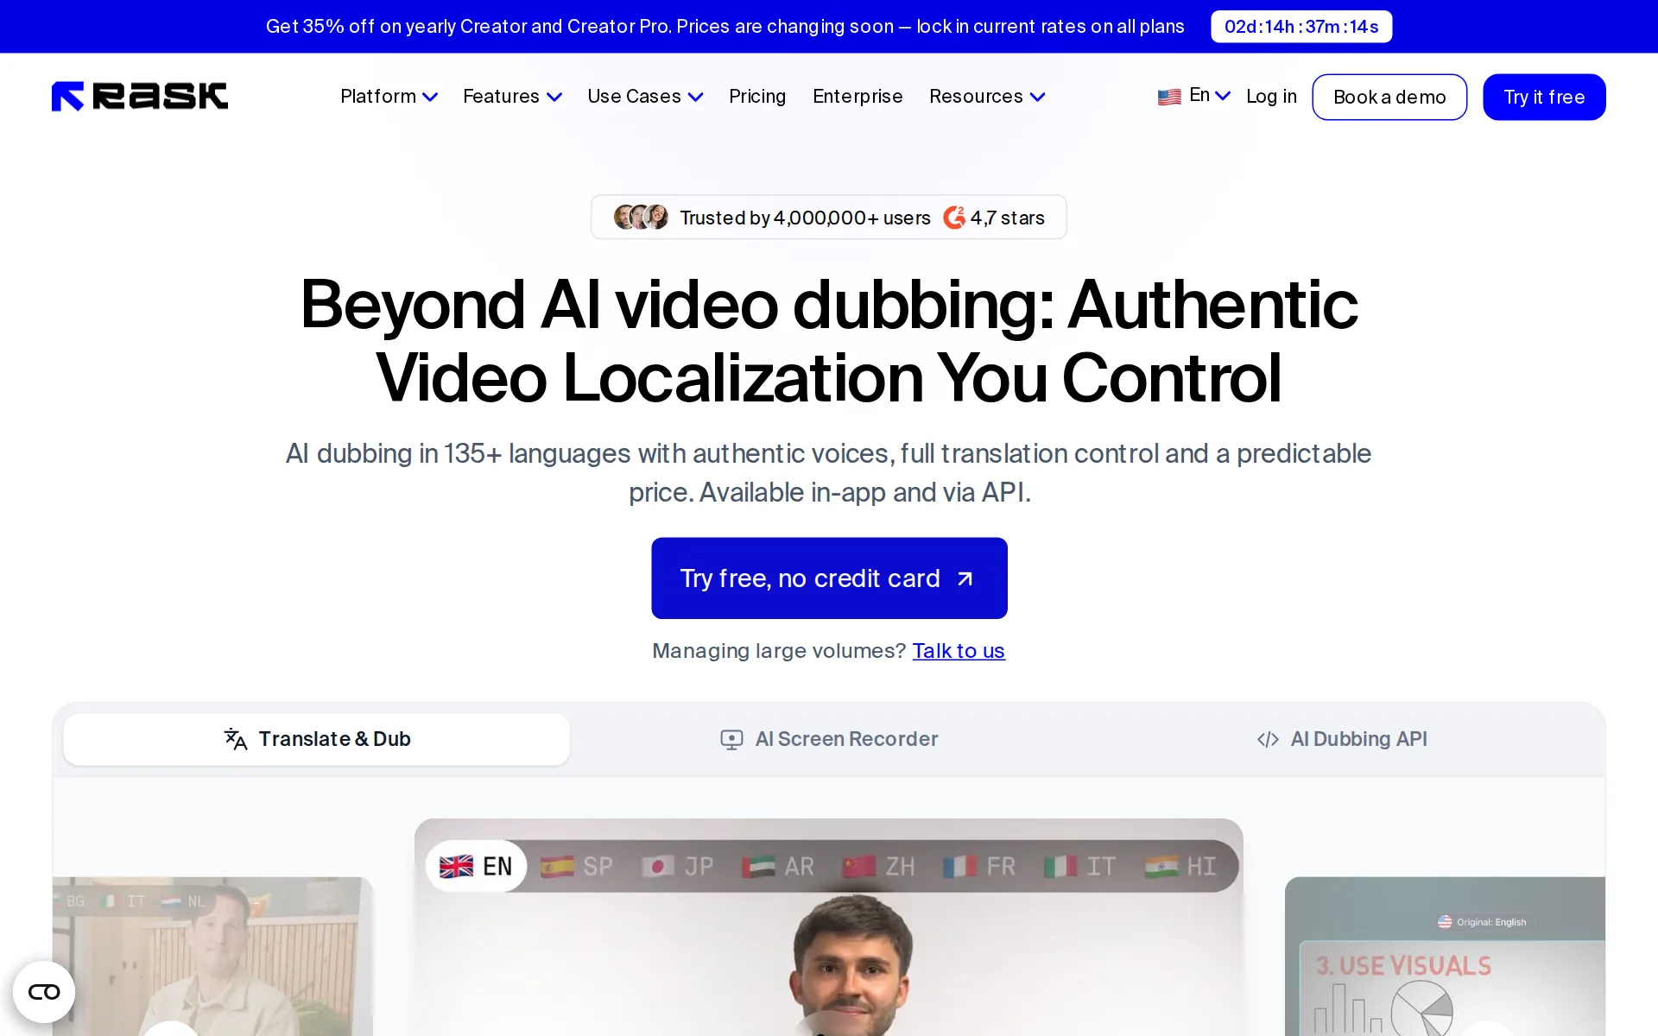
Task: Open the Pricing page
Action: pos(757,97)
